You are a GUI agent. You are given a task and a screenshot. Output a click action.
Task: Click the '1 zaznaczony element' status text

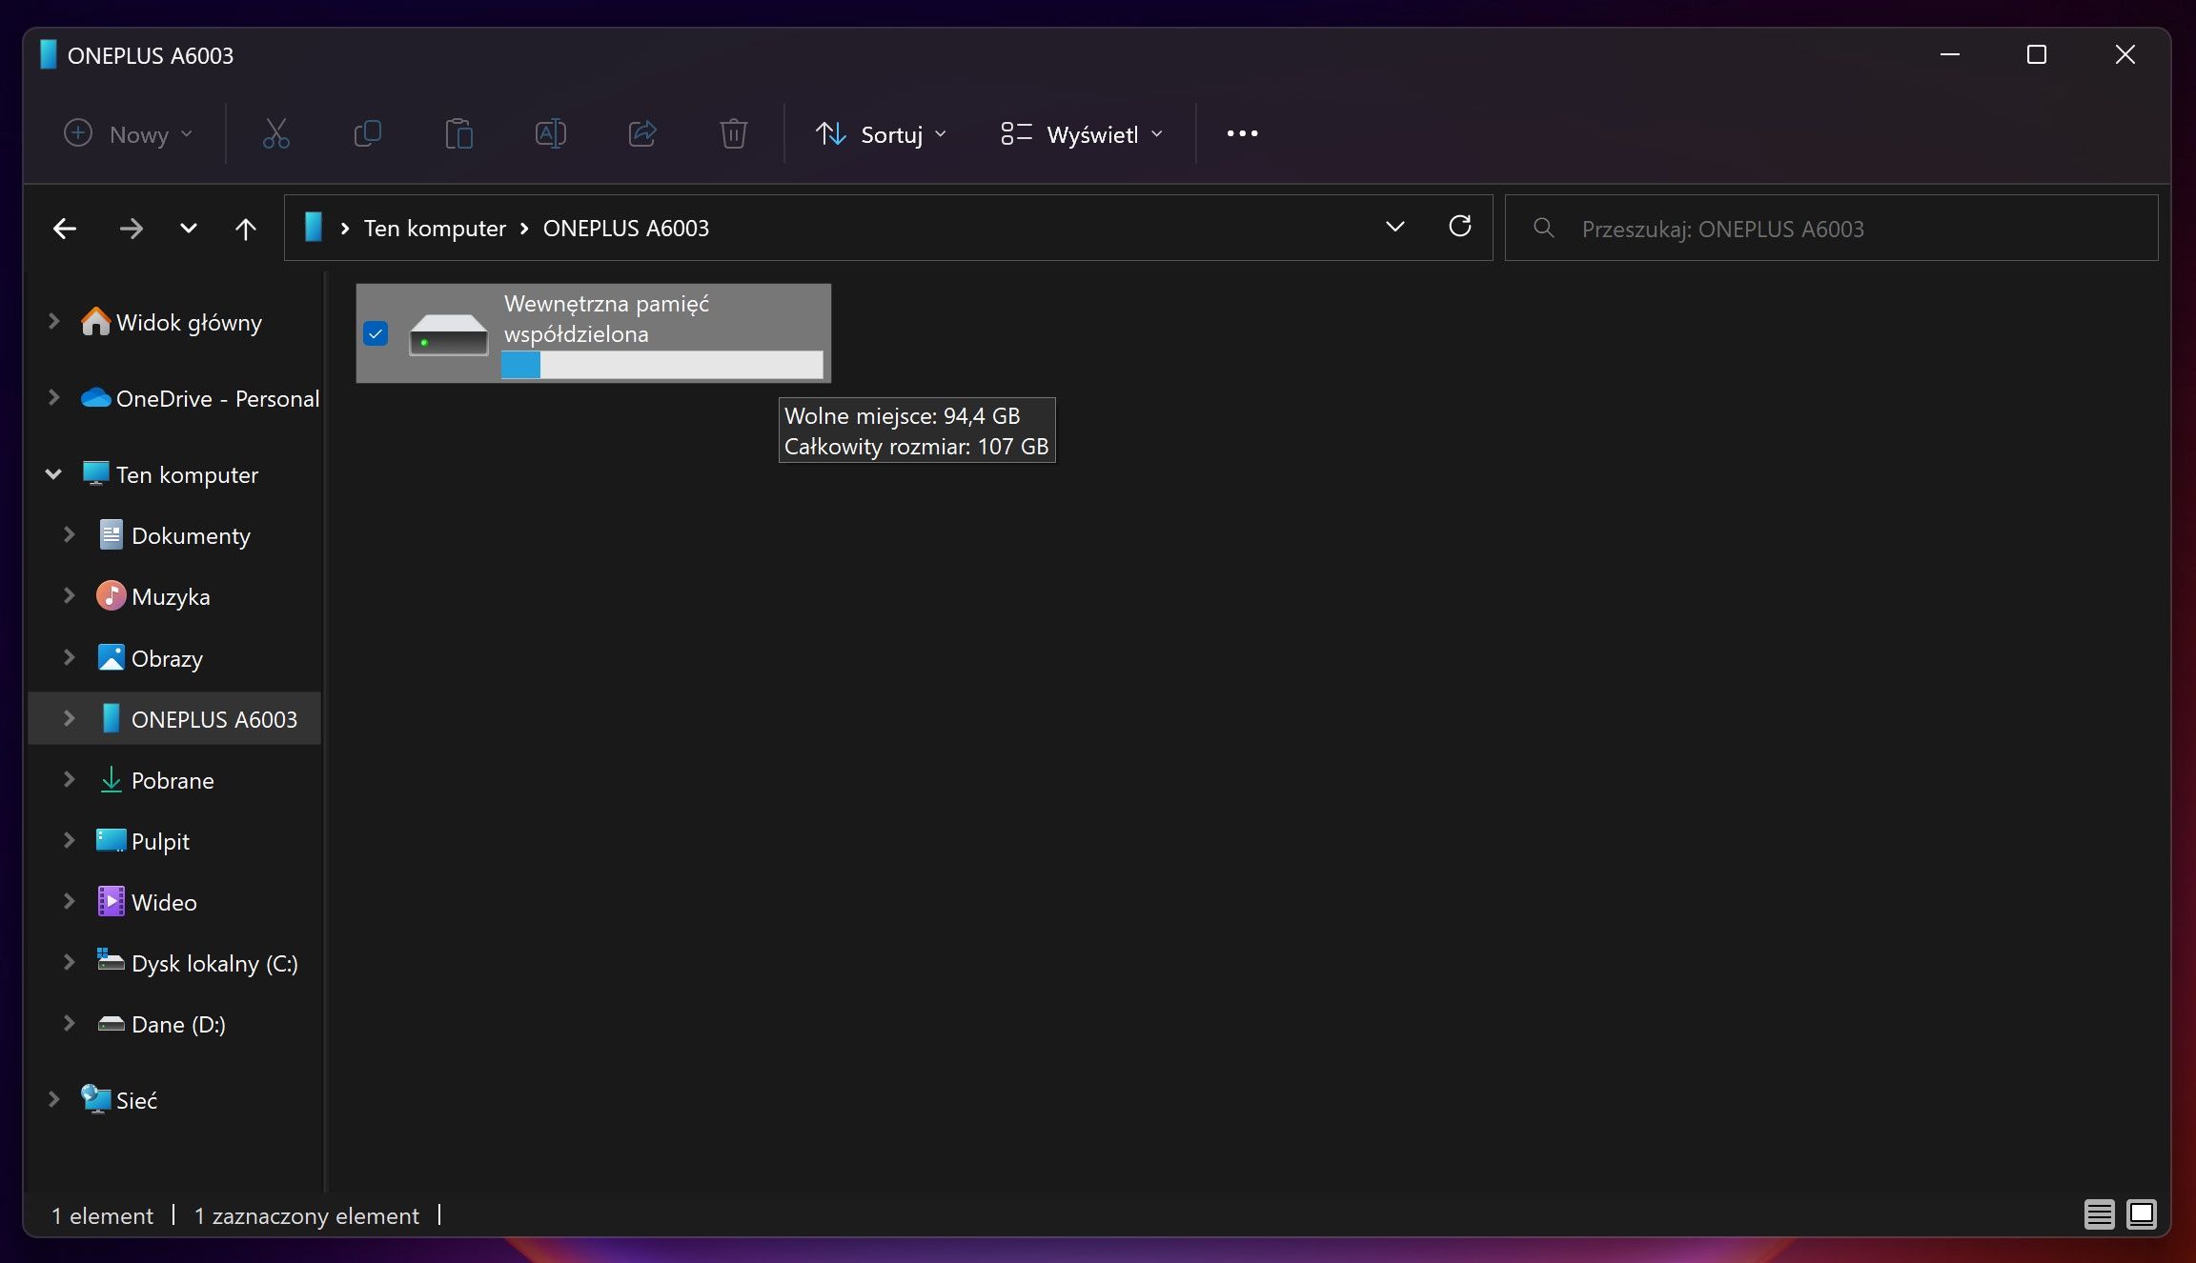(x=306, y=1215)
